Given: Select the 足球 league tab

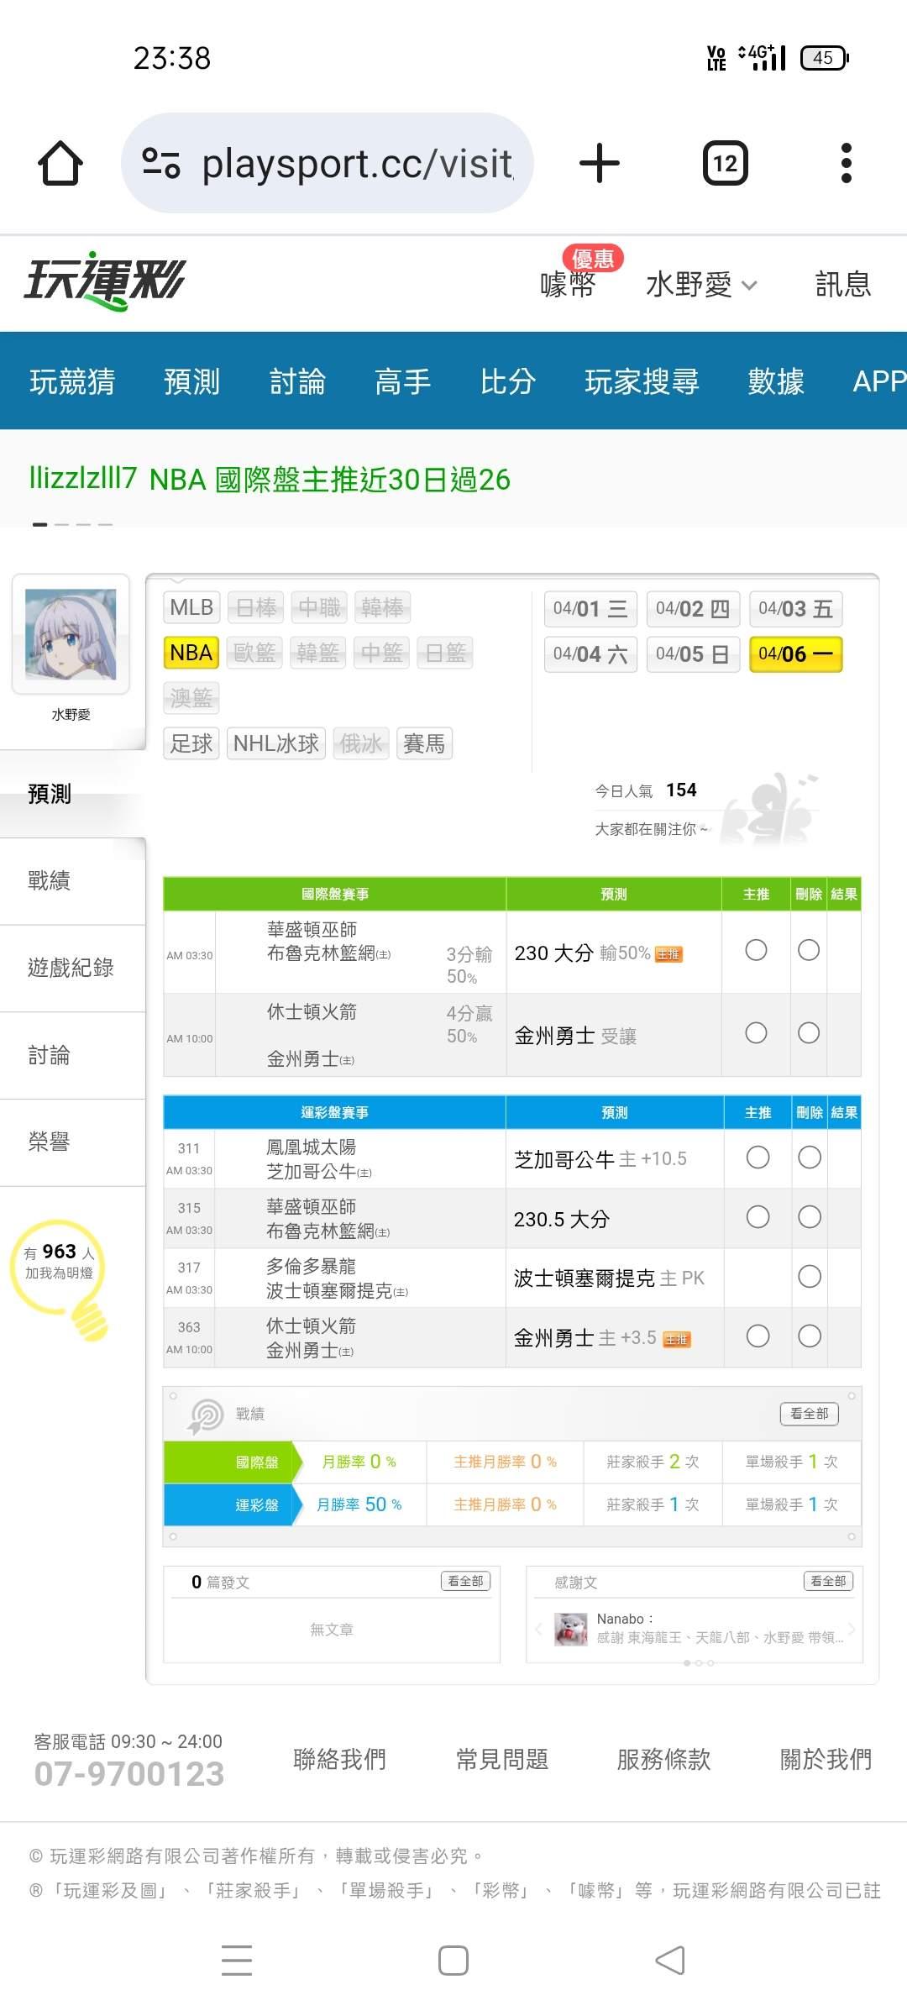Looking at the screenshot, I should (x=191, y=743).
